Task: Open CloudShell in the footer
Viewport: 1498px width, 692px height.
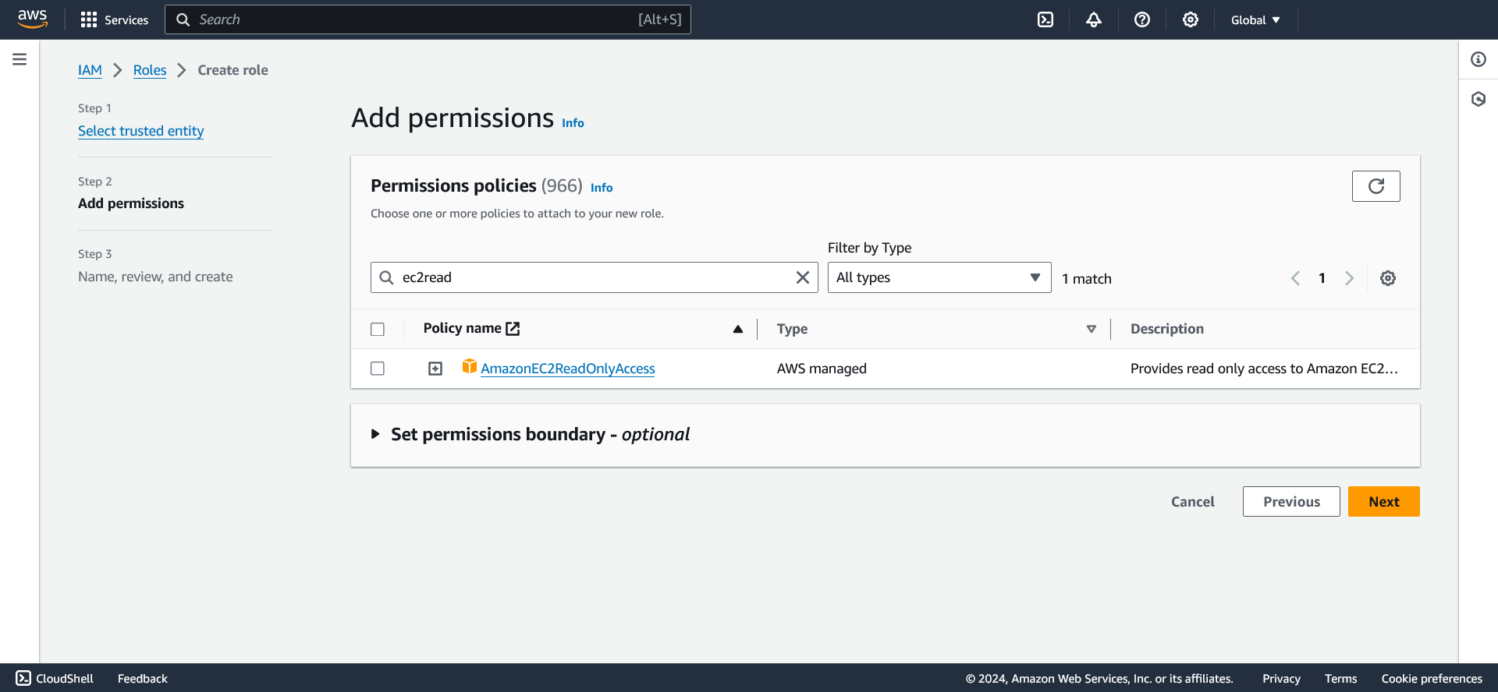Action: [55, 678]
